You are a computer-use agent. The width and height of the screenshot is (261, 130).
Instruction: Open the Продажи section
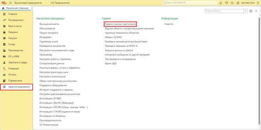click(x=13, y=32)
